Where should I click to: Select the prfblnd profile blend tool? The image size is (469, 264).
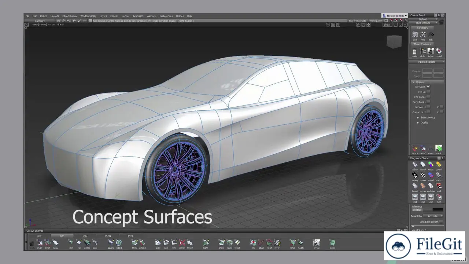click(143, 243)
